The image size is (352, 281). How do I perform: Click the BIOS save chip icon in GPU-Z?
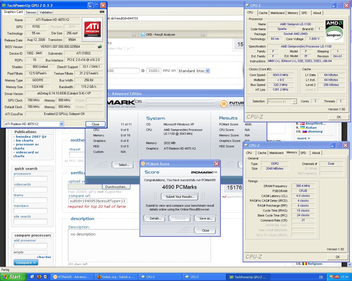pos(100,46)
